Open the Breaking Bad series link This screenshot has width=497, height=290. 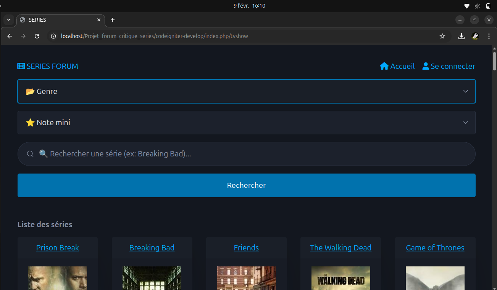152,248
